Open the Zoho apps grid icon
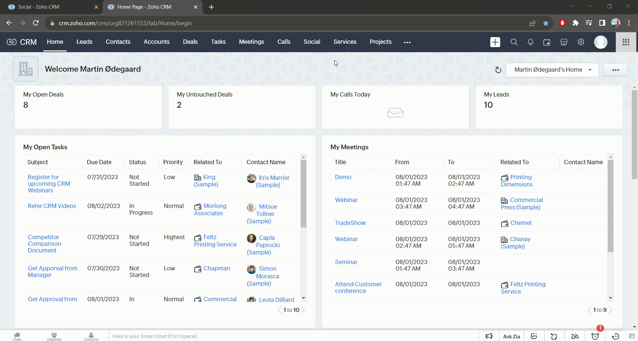 626,42
